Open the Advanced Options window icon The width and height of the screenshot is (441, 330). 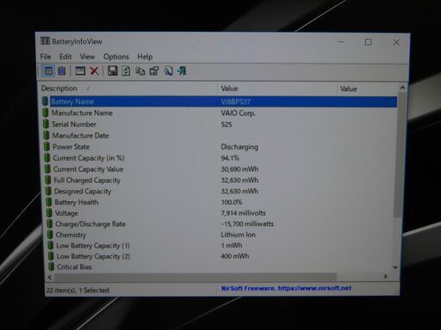pos(80,70)
